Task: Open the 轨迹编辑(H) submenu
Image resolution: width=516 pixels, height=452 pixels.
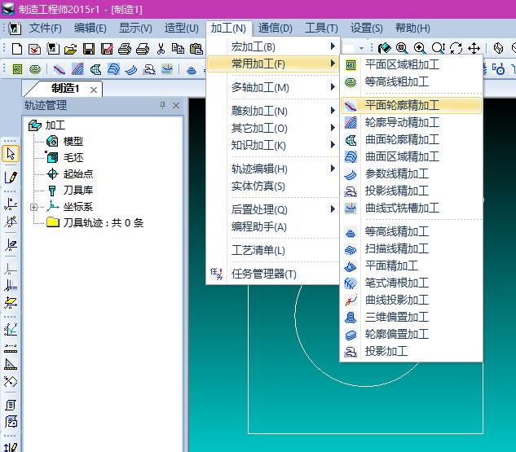Action: pos(273,169)
